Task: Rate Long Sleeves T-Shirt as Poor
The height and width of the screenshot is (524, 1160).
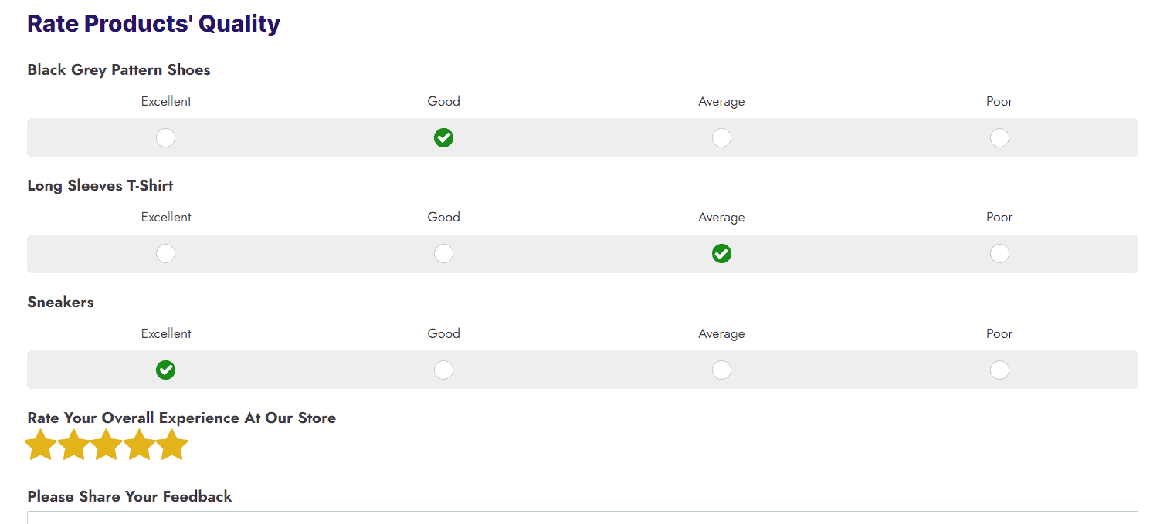Action: (999, 253)
